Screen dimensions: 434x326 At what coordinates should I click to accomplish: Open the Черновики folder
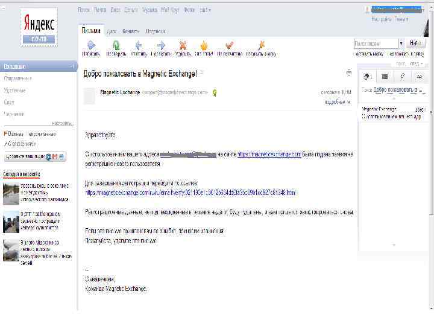(14, 114)
